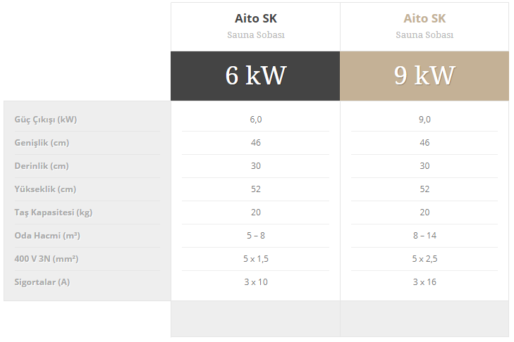Click the 3 x 16 fuse value
Screen dimensions: 514x342
click(424, 282)
